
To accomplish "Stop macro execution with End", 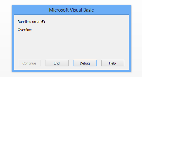I will (57, 63).
